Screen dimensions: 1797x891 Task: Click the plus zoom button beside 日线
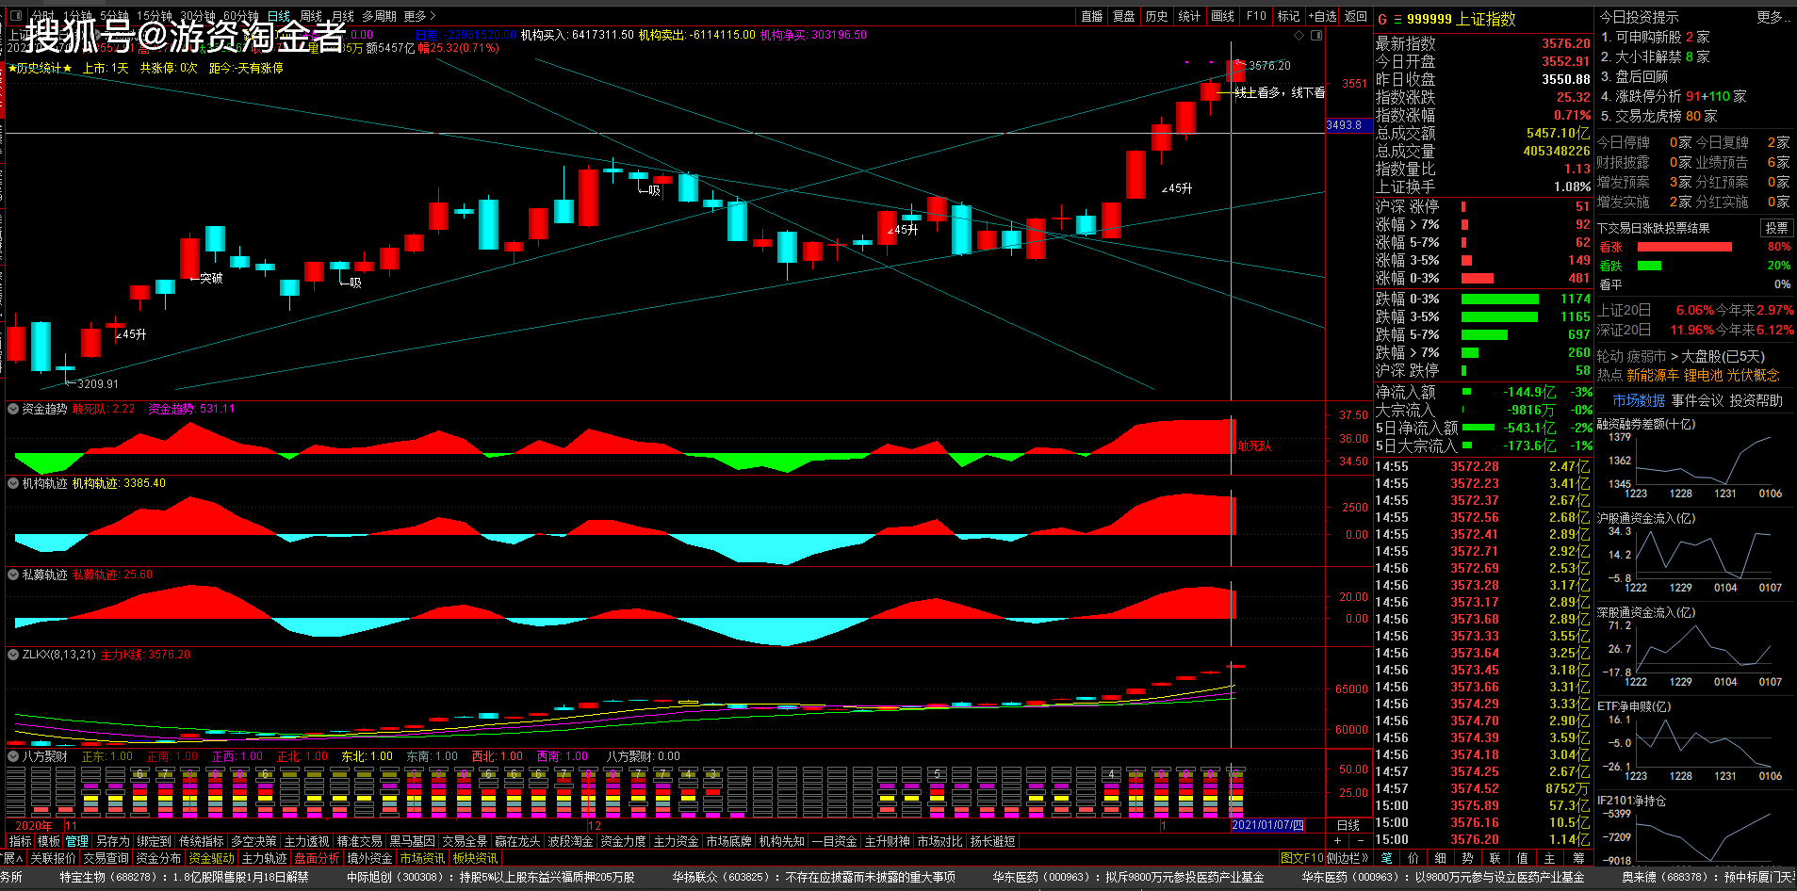tap(1337, 840)
